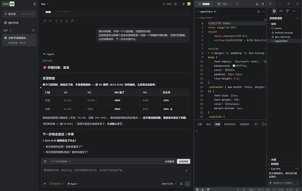302x191 pixels.
Task: Toggle the right side panel layout icon
Action: [263, 4]
